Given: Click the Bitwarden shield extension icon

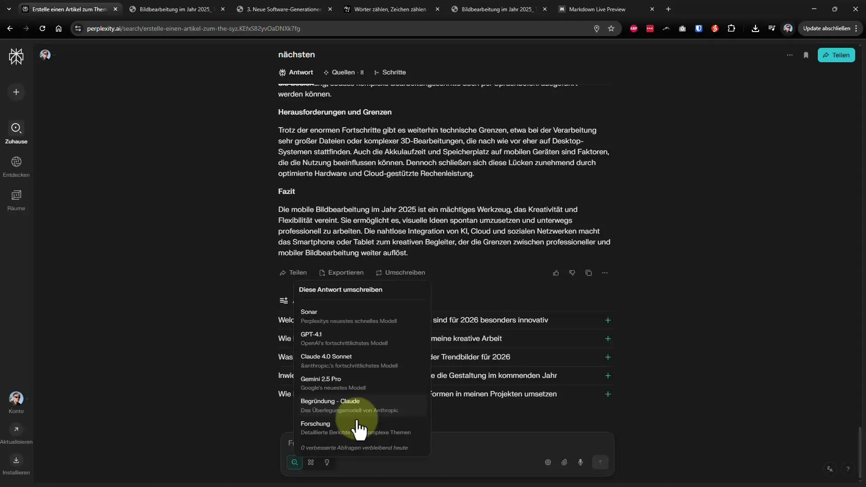Looking at the screenshot, I should coord(699,28).
